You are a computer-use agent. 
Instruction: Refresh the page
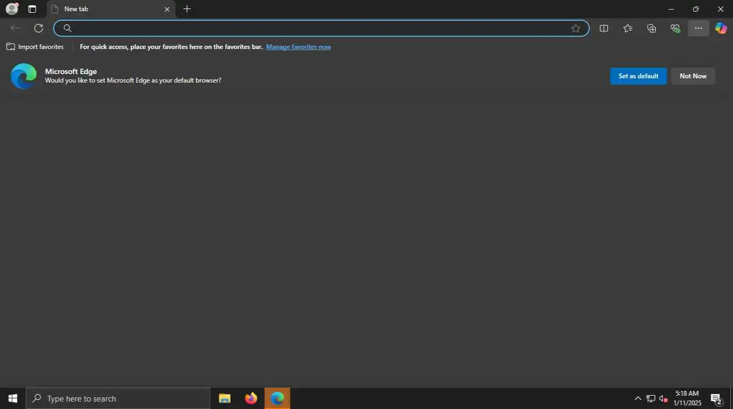[x=38, y=28]
